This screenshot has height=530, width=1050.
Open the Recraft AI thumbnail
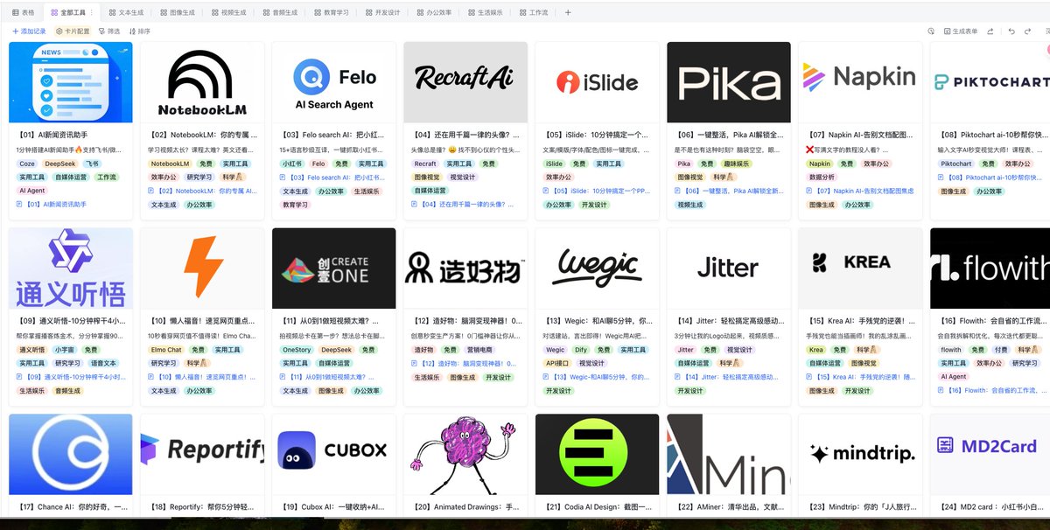(x=465, y=82)
